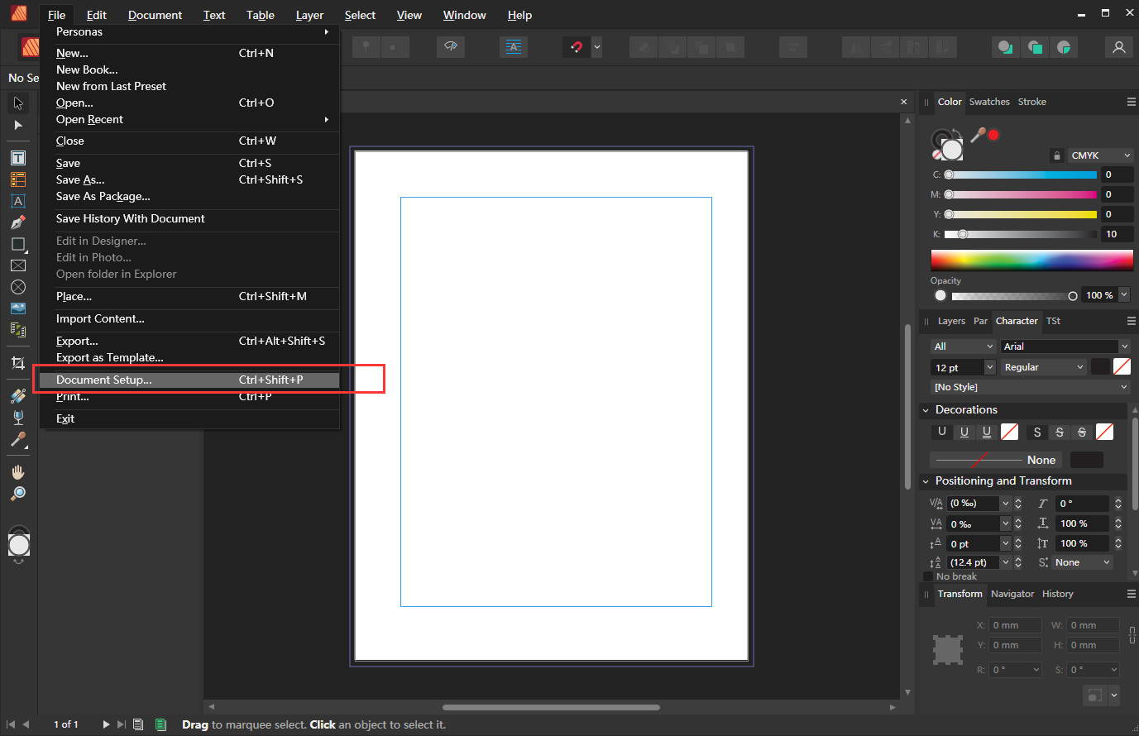Select the Picture Frame Rectangle tool
The height and width of the screenshot is (736, 1139).
click(x=18, y=265)
